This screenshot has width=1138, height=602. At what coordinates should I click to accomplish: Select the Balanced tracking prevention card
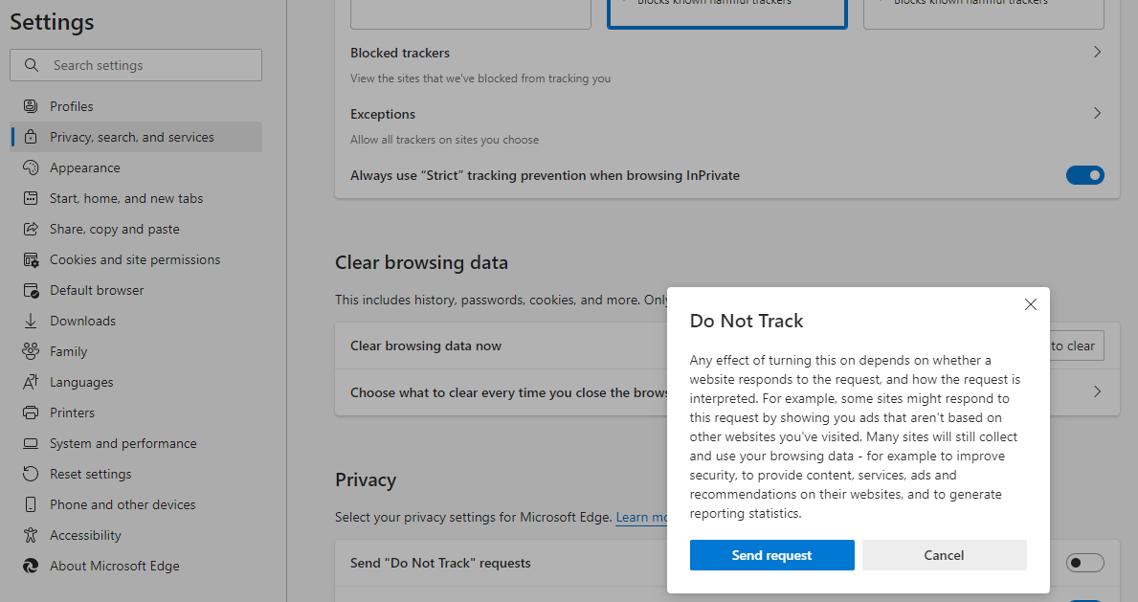pos(727,12)
